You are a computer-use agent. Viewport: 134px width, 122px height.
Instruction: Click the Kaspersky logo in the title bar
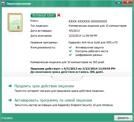[x=3, y=3]
